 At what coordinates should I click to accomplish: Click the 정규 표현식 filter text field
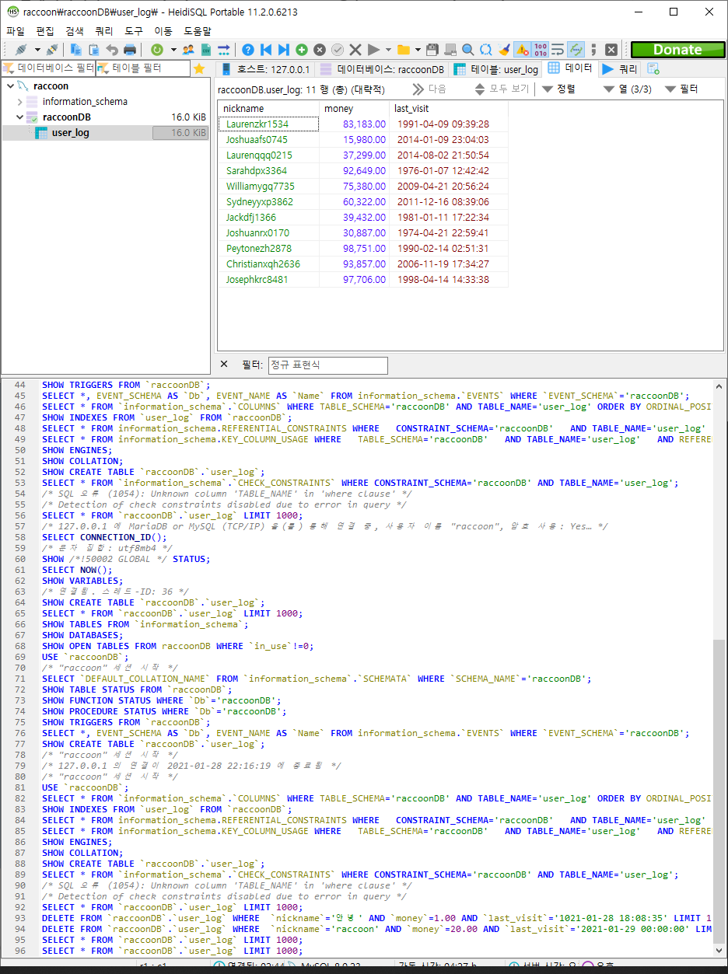(327, 365)
